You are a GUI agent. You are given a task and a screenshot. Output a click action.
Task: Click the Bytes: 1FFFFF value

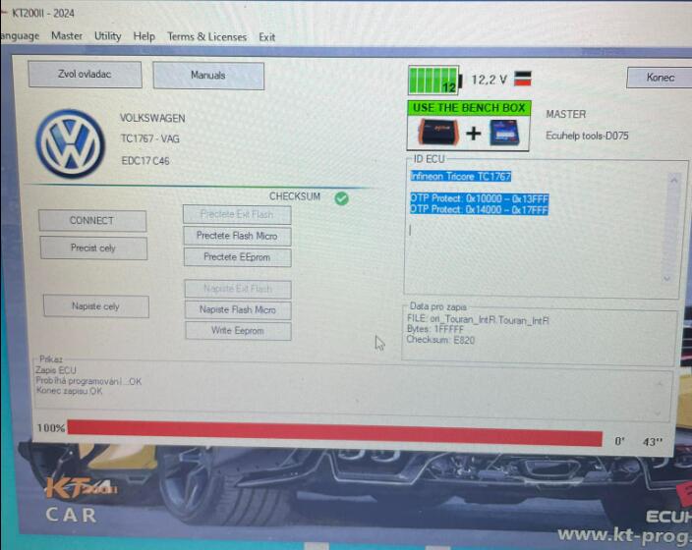click(435, 329)
